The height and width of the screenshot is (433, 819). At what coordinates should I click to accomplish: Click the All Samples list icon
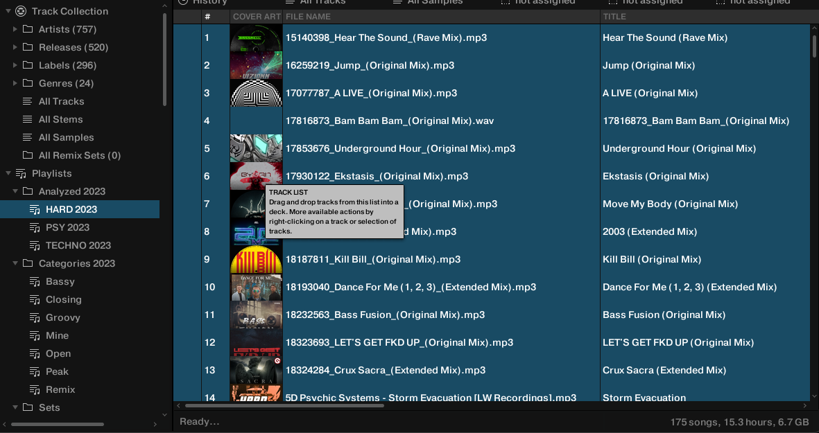(x=28, y=138)
